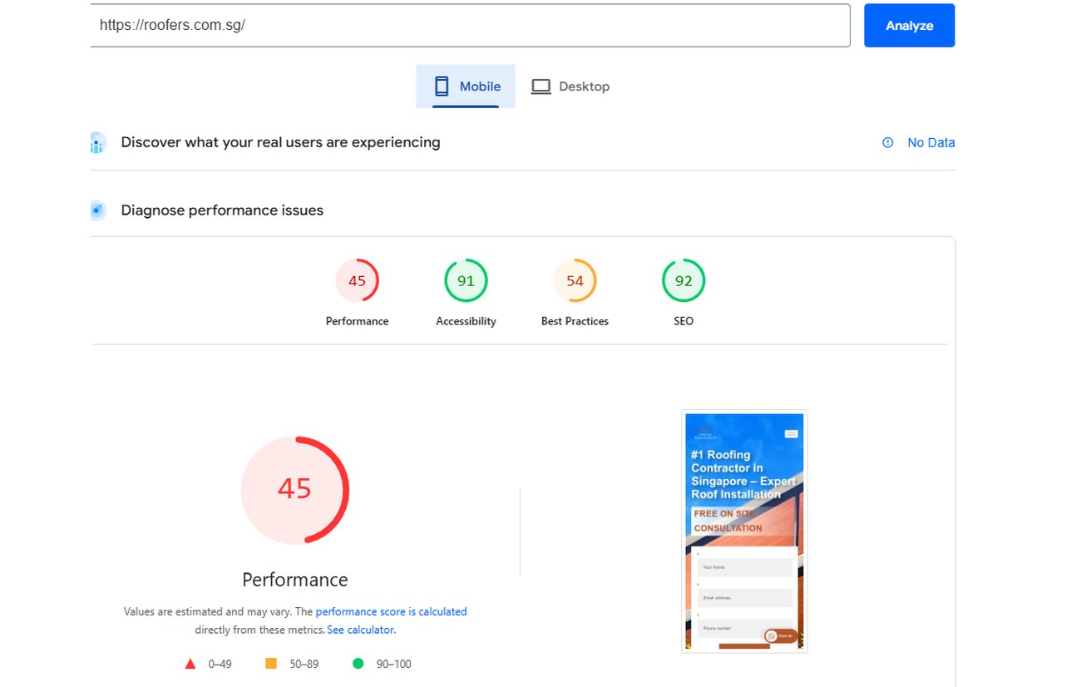The image size is (1081, 687).
Task: Click the green circle 90–100 legend icon
Action: 358,664
